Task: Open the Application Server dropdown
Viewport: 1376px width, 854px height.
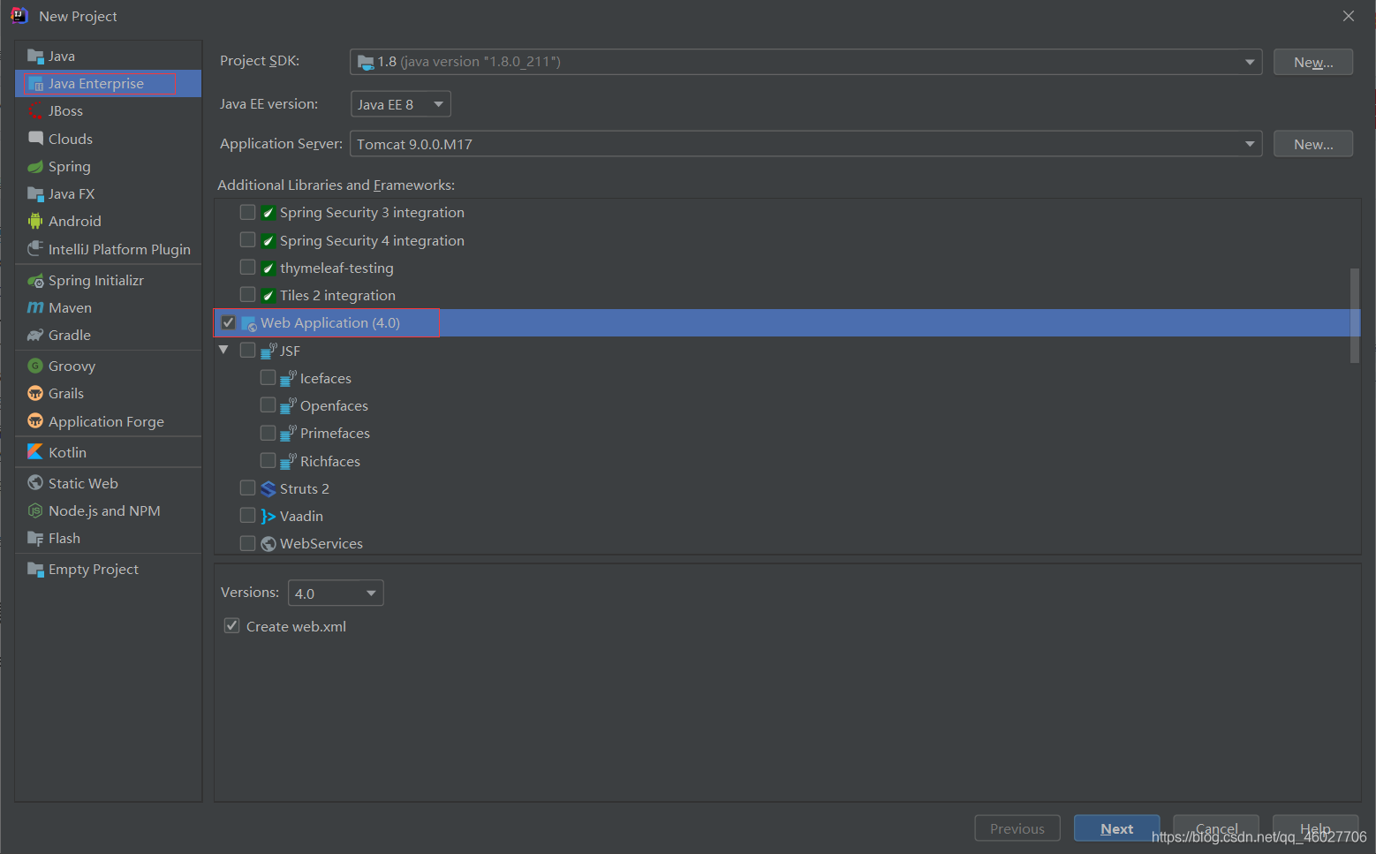Action: pyautogui.click(x=805, y=144)
